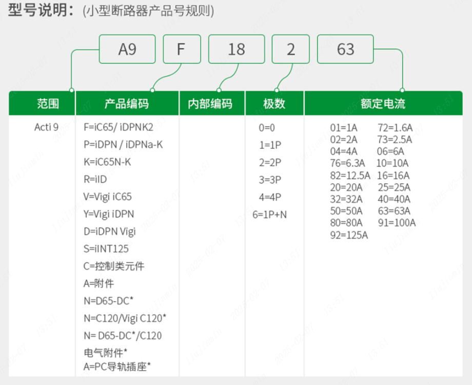Click the '16=16A' rated current
472x385 pixels.
pos(394,176)
